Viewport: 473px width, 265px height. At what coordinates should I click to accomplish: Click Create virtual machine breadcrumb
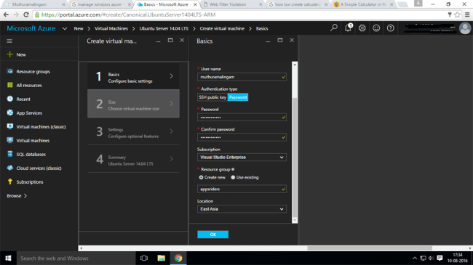point(222,28)
